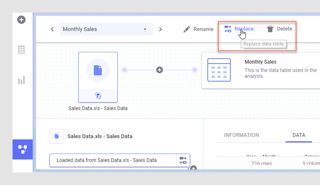
Task: Go to the next data table arrow
Action: 160,29
